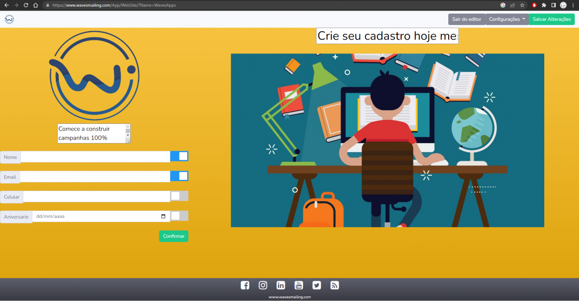The width and height of the screenshot is (579, 301).
Task: Click the Facebook icon in the footer
Action: point(245,285)
